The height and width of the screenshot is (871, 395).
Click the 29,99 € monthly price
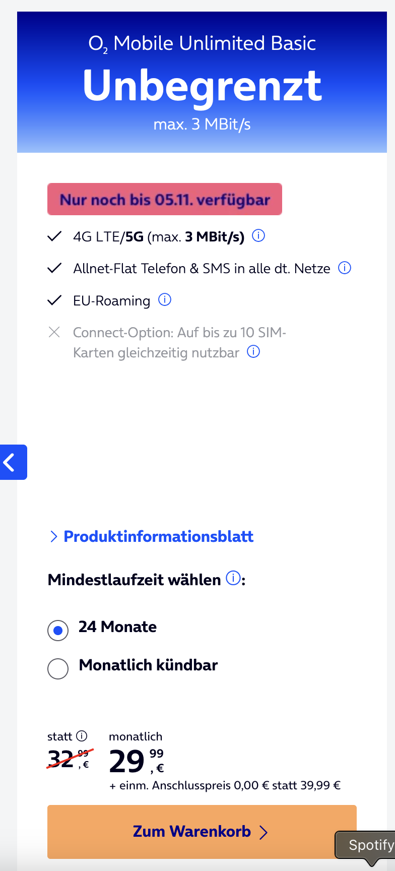[x=136, y=762]
